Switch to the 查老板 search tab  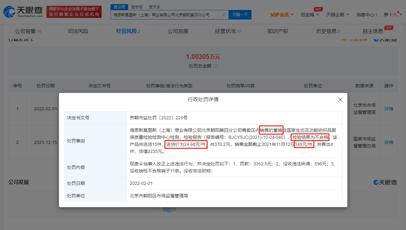pyautogui.click(x=137, y=6)
